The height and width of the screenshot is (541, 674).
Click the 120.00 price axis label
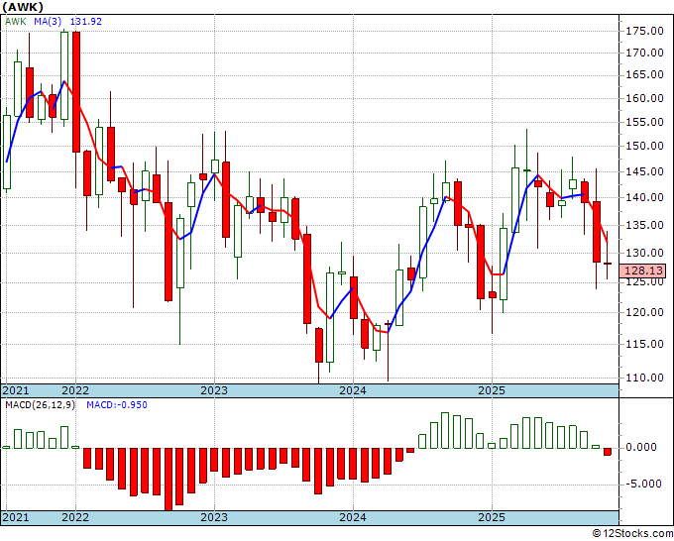(x=644, y=312)
